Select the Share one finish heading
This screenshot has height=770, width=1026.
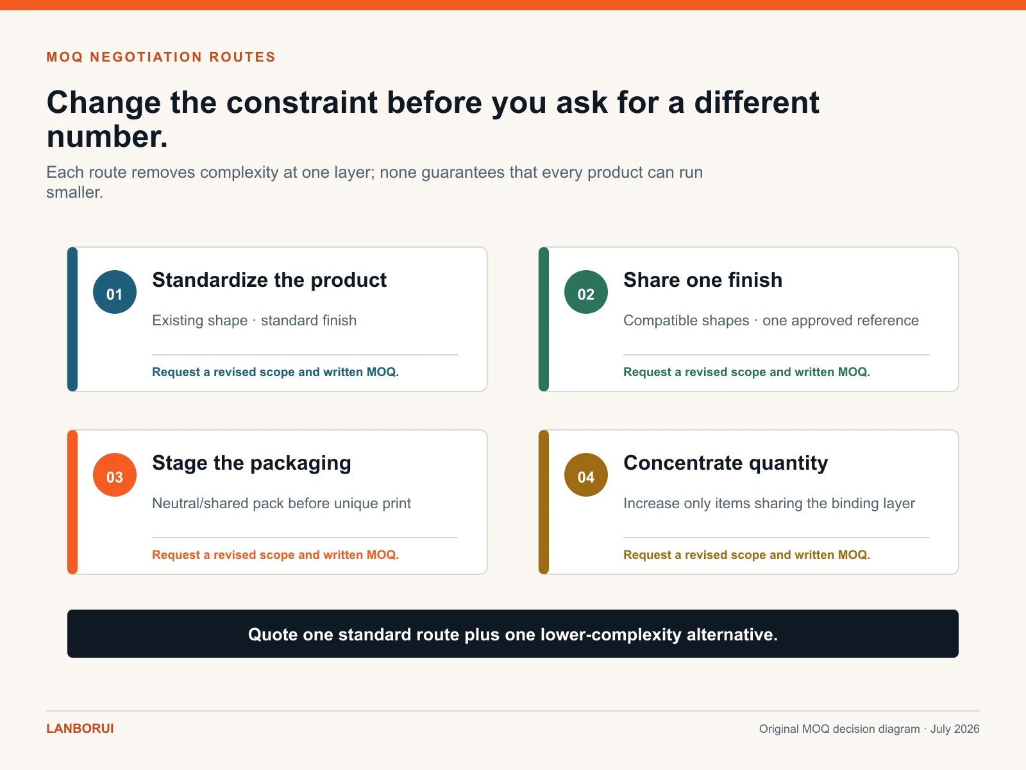click(703, 280)
